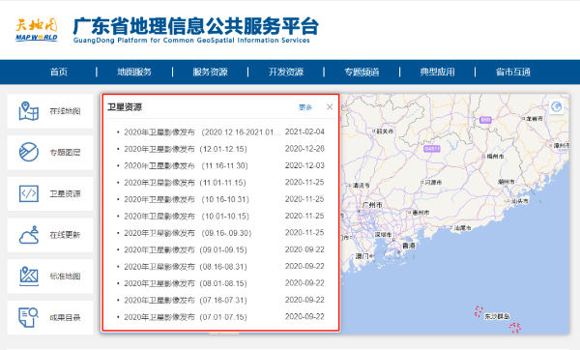The image size is (580, 350).
Task: Close the 卫星资源 panel
Action: 330,107
